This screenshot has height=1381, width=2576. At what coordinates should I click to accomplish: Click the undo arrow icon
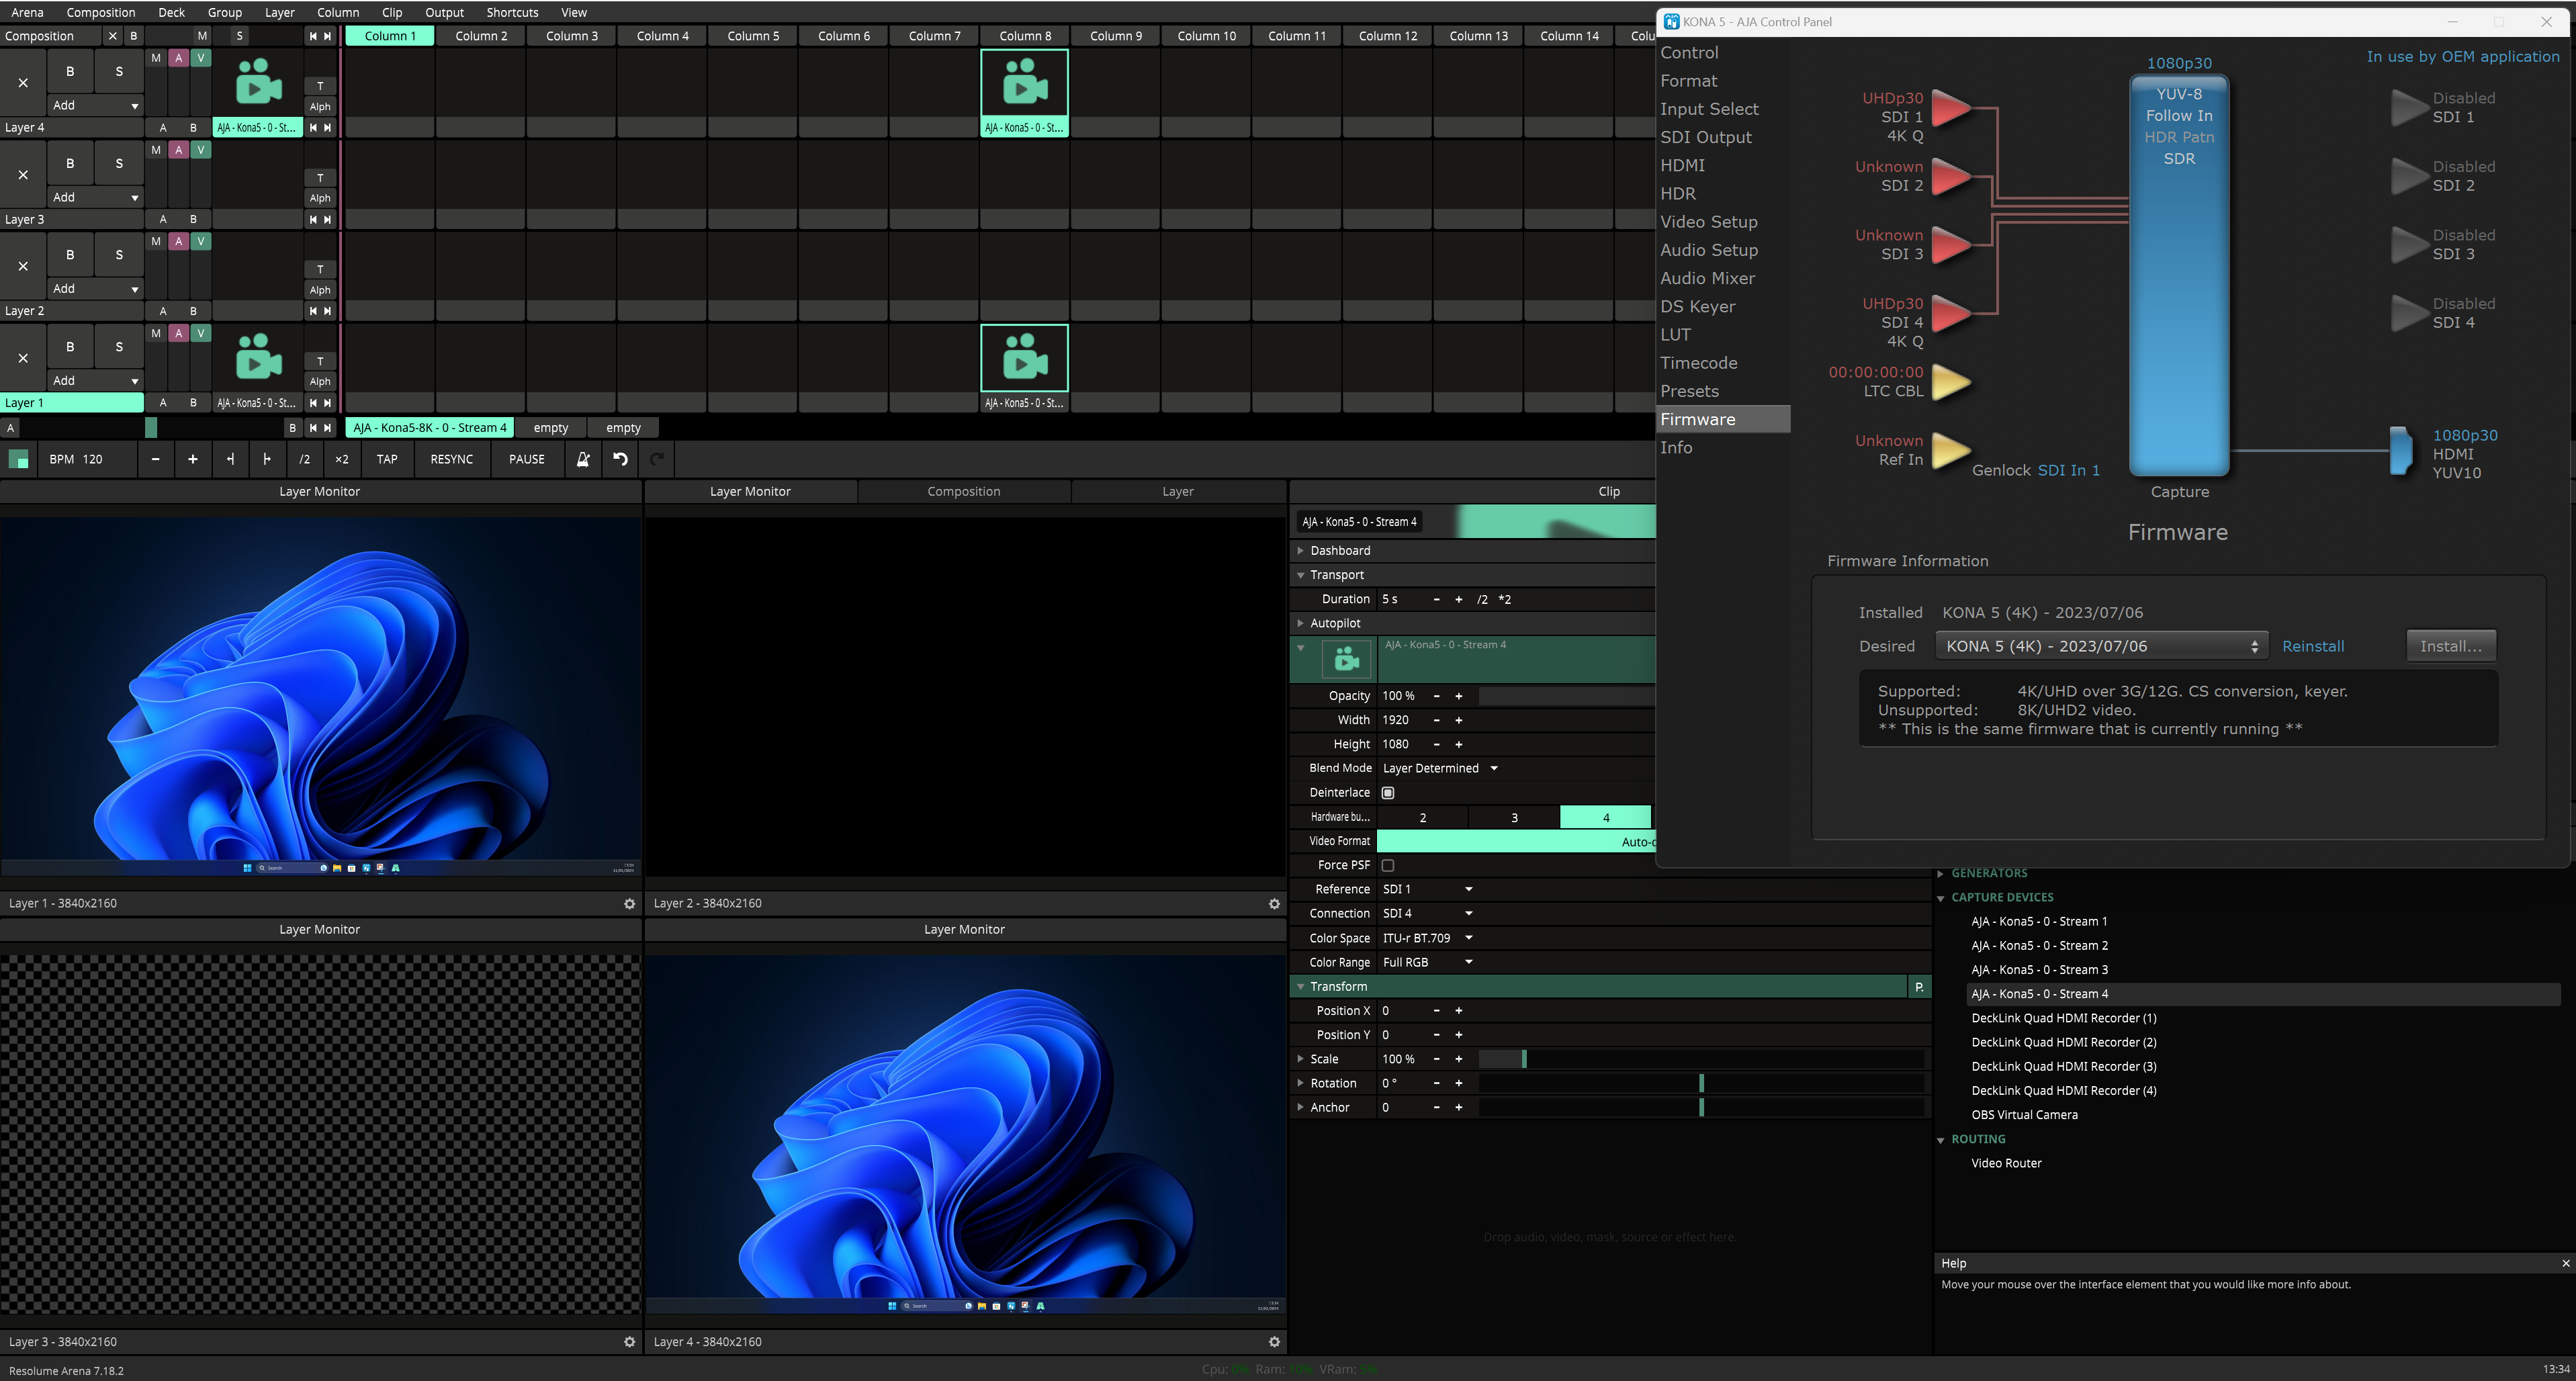(x=620, y=459)
